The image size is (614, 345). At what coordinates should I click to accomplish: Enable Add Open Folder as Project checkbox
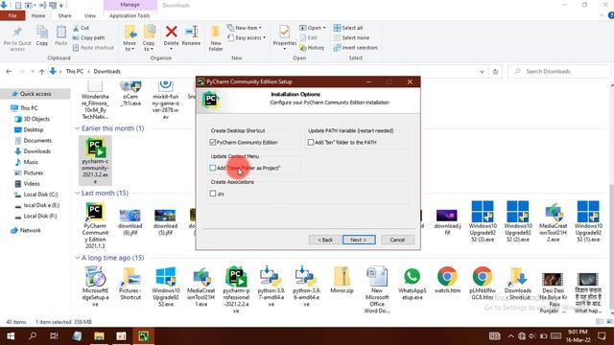point(213,168)
